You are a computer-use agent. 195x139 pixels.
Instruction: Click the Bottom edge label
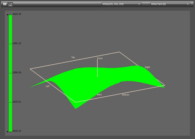point(125,95)
